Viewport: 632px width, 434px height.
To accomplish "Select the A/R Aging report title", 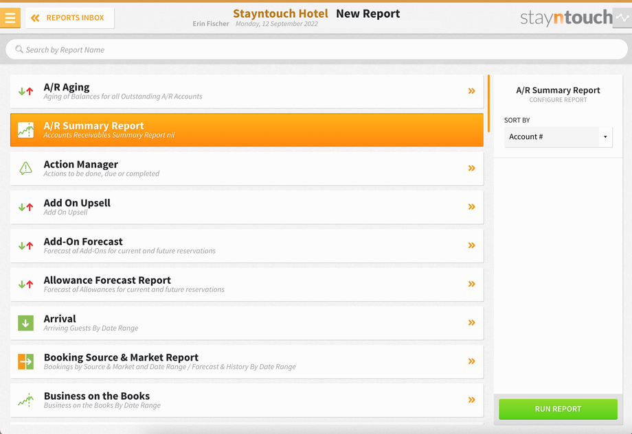I will pos(67,87).
